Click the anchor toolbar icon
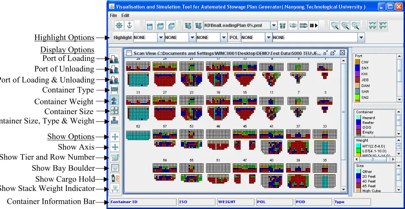The image size is (405, 209). [x=129, y=25]
